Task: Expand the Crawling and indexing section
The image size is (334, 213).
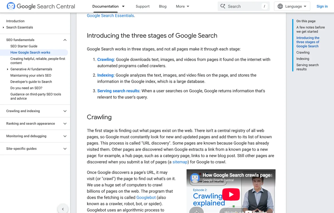Action: point(65,111)
